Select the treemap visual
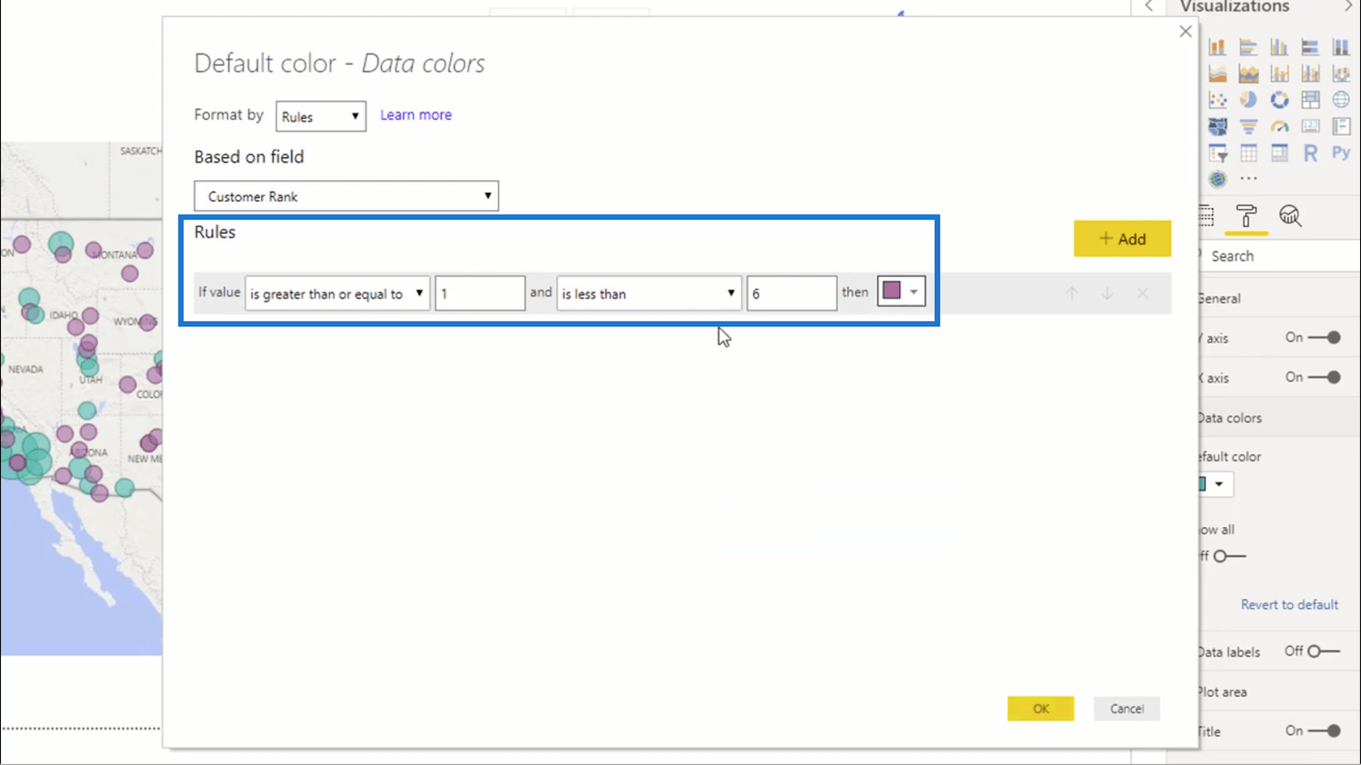Image resolution: width=1361 pixels, height=765 pixels. 1310,100
